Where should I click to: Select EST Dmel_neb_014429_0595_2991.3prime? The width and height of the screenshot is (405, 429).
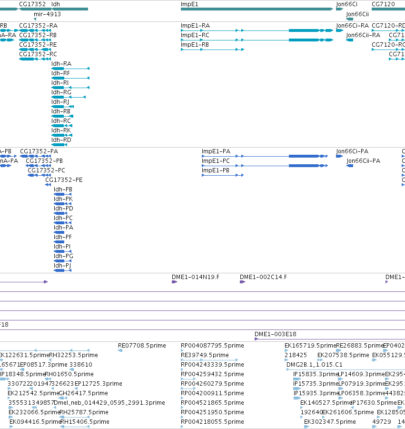pos(109,403)
